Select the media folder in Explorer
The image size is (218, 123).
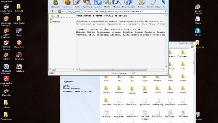point(183,78)
